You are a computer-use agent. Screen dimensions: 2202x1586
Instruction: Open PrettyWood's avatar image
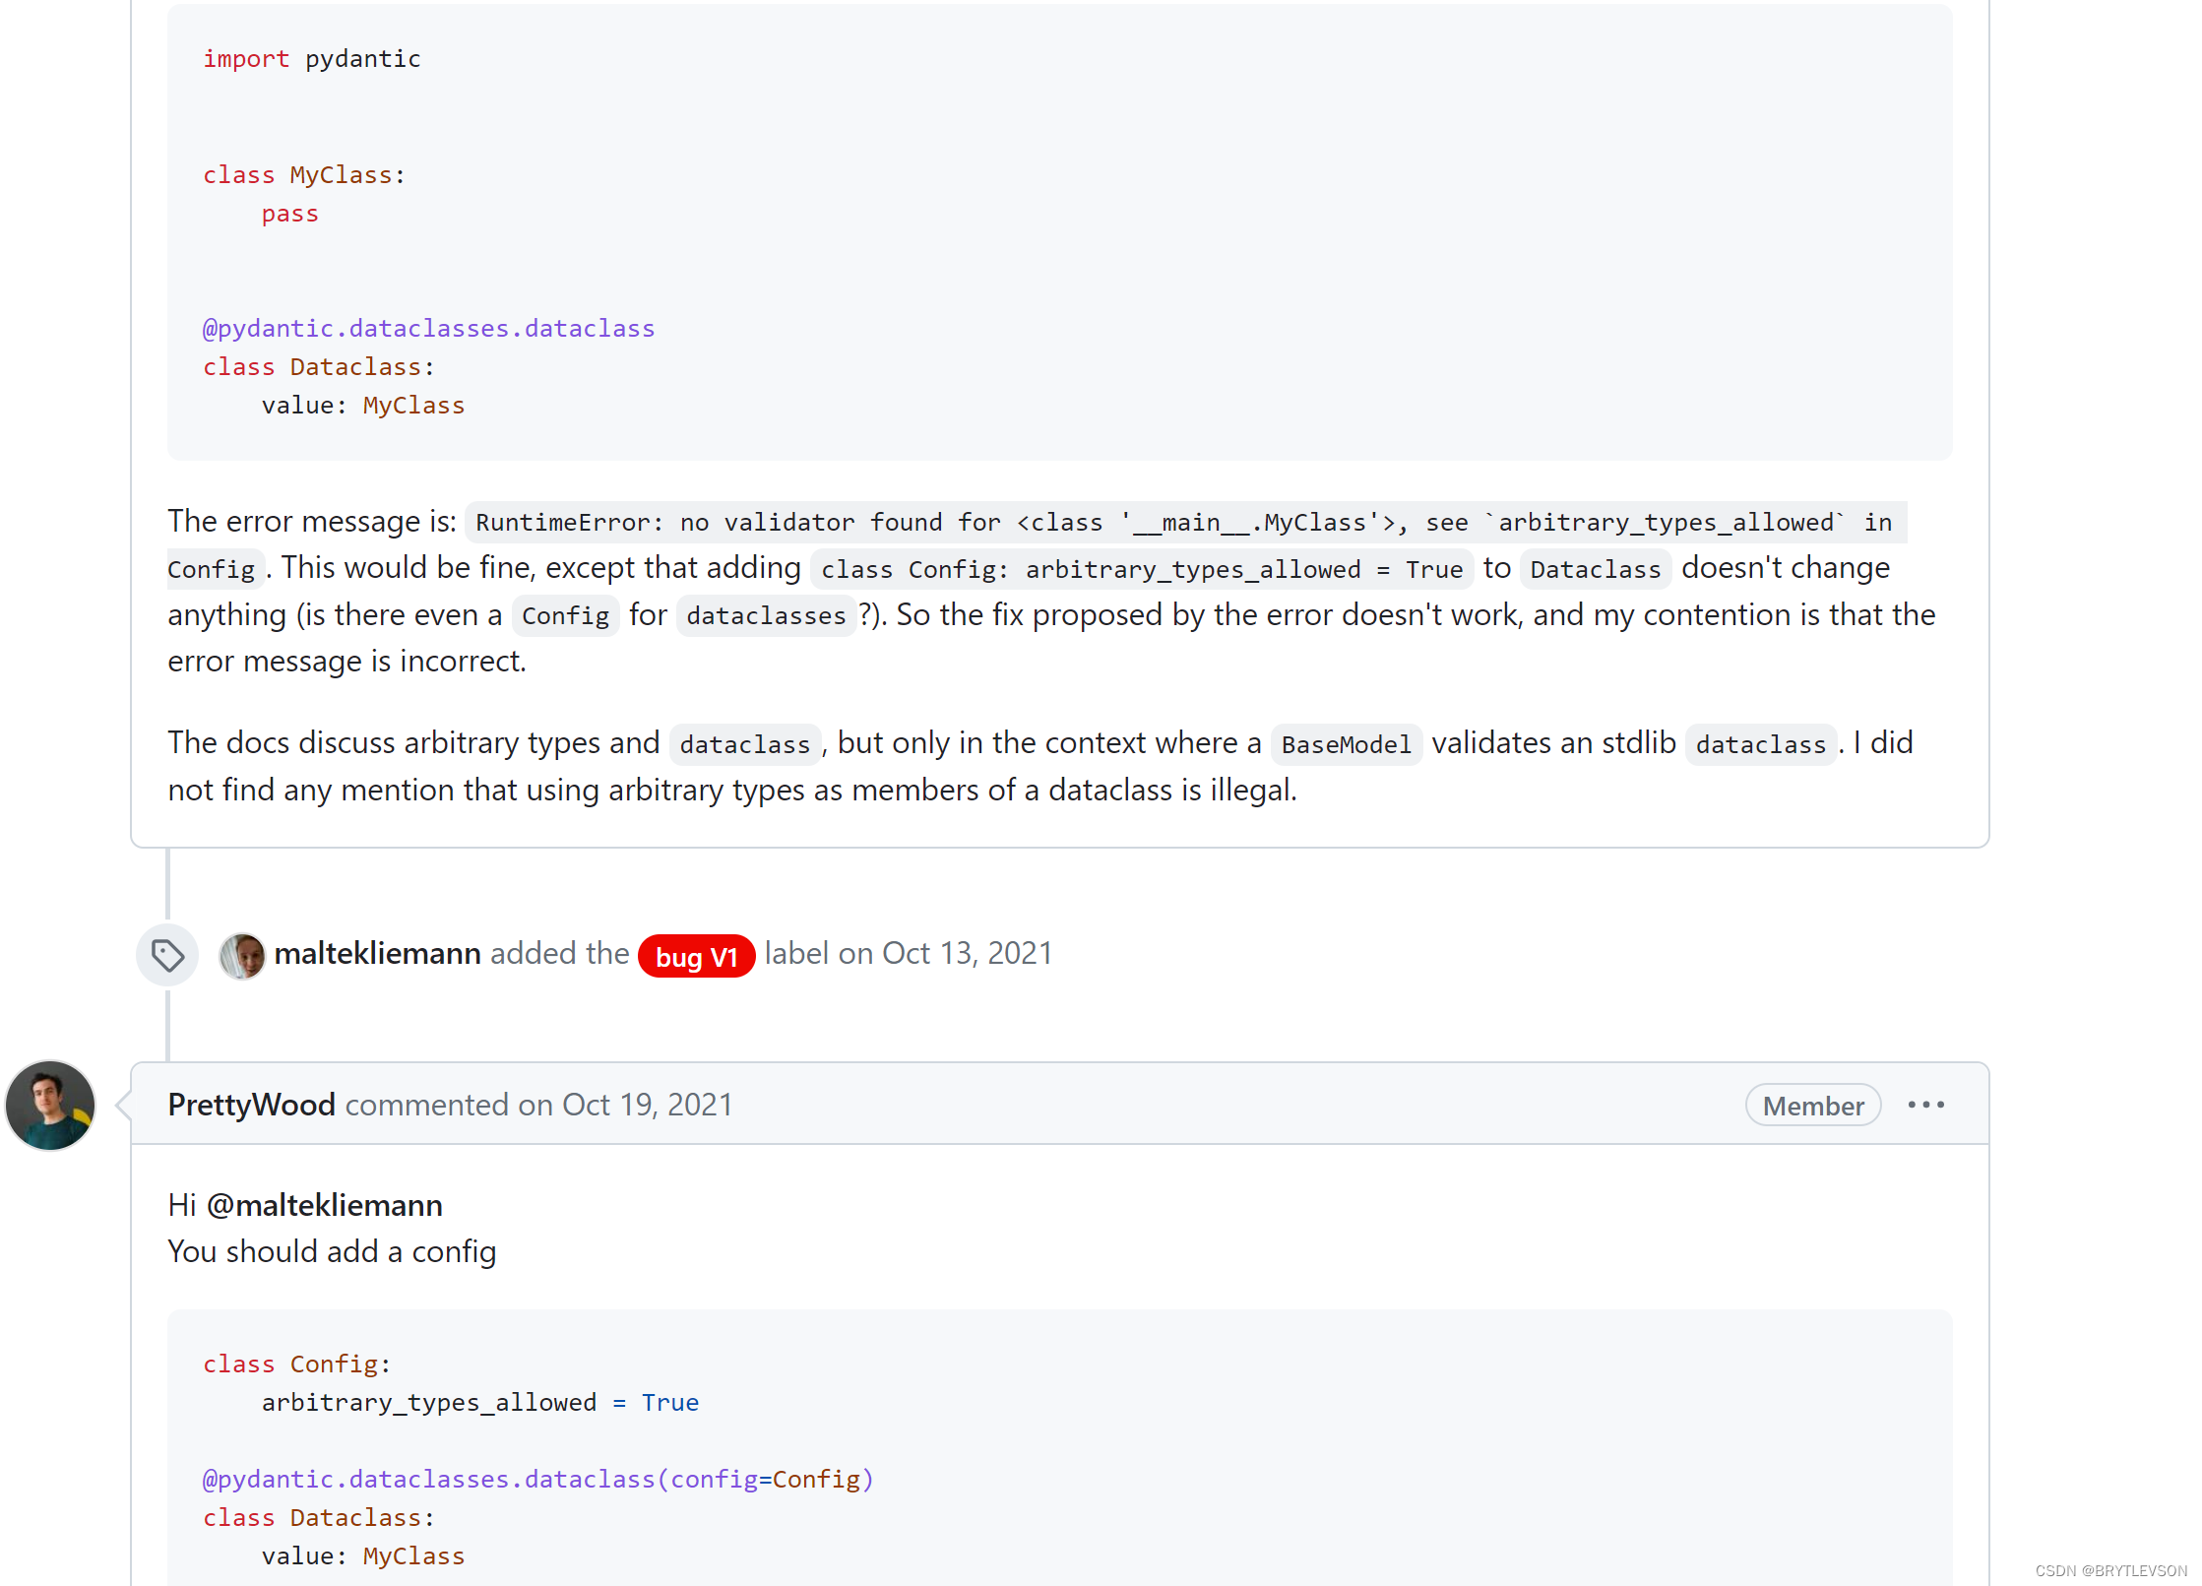[49, 1105]
